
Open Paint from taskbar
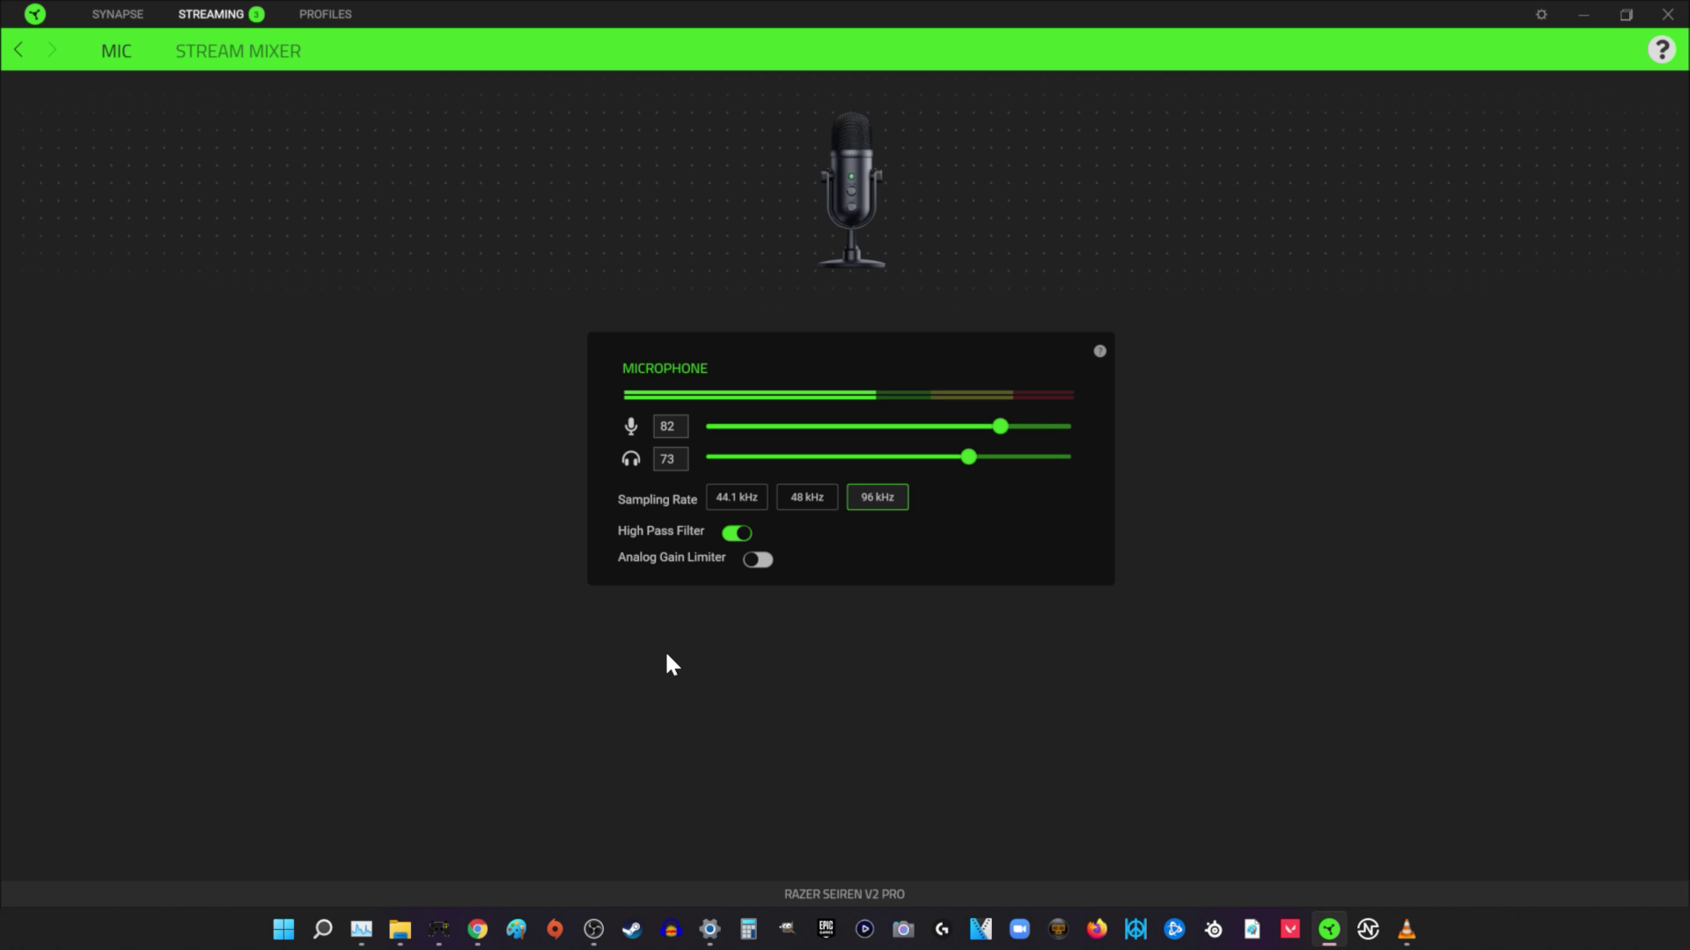click(516, 929)
